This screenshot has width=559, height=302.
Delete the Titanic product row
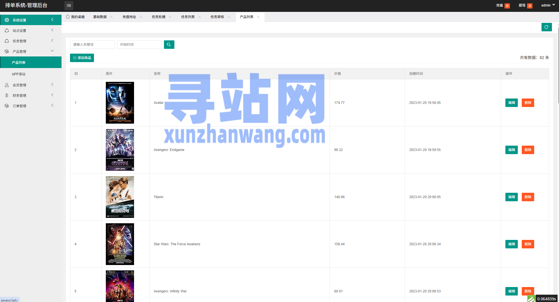click(x=528, y=197)
